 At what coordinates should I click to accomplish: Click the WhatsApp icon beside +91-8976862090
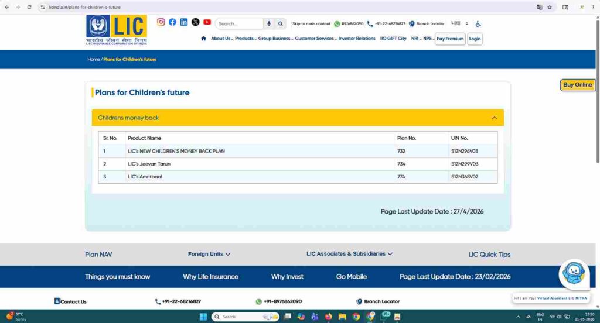pyautogui.click(x=258, y=301)
